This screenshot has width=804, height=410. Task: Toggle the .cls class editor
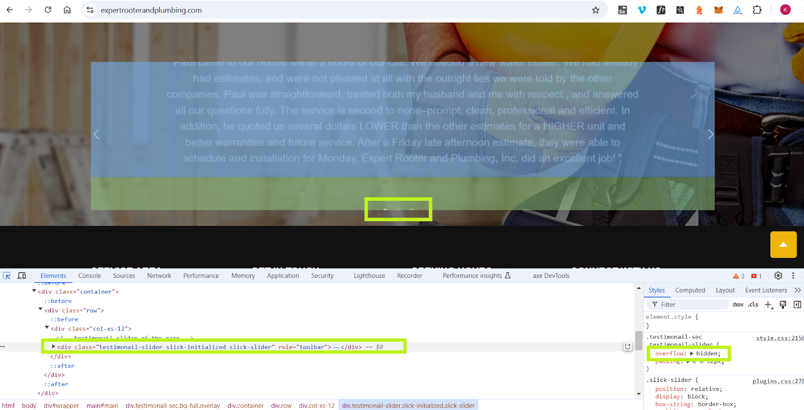753,304
